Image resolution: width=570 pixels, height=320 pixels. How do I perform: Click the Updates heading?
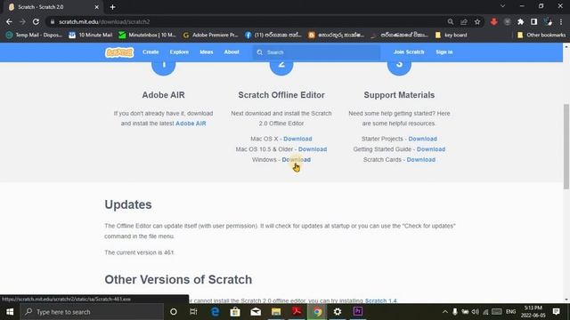pyautogui.click(x=128, y=204)
